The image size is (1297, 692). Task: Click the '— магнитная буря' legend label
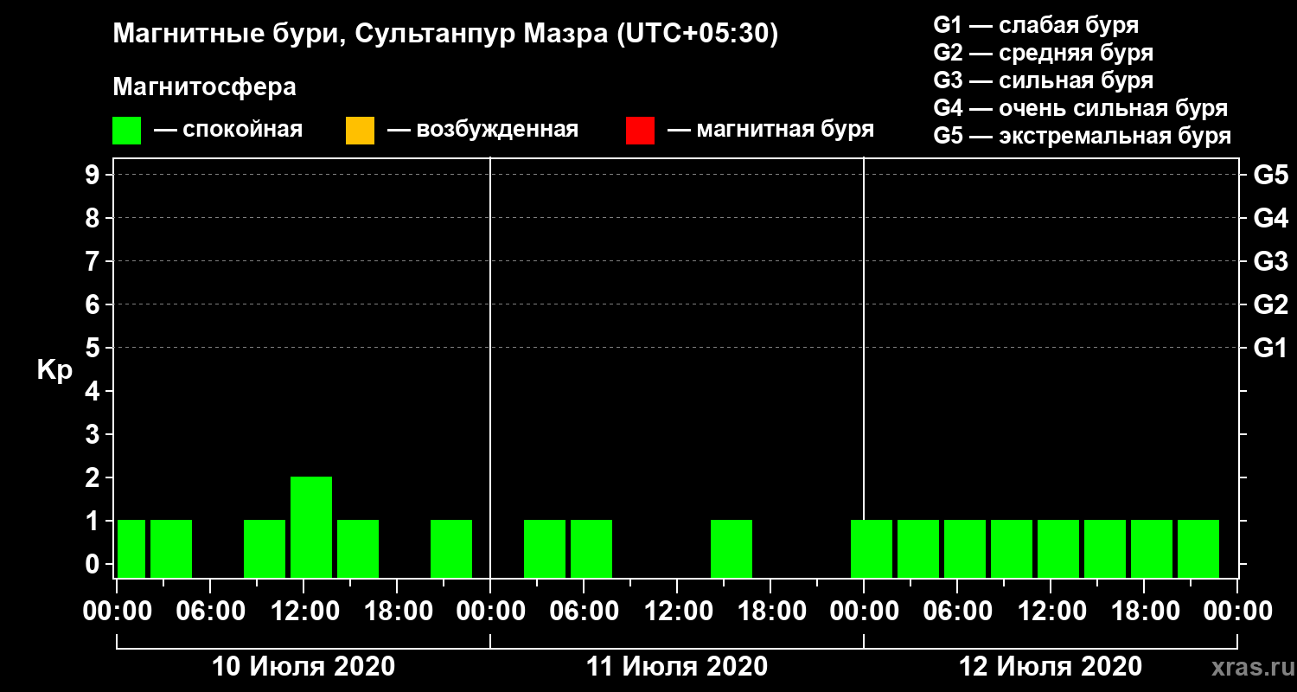[770, 131]
